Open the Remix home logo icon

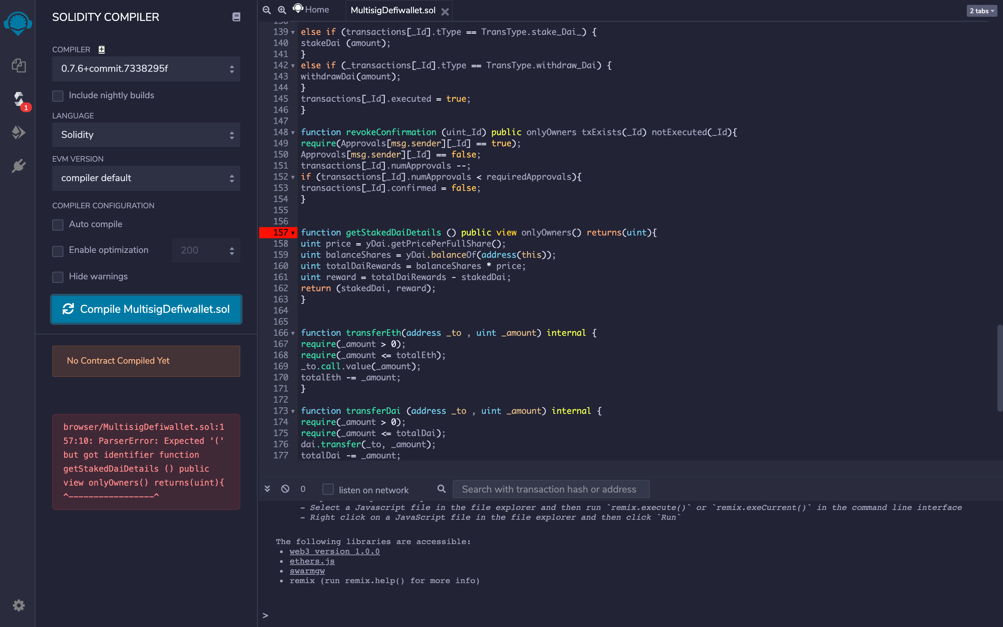[x=18, y=23]
